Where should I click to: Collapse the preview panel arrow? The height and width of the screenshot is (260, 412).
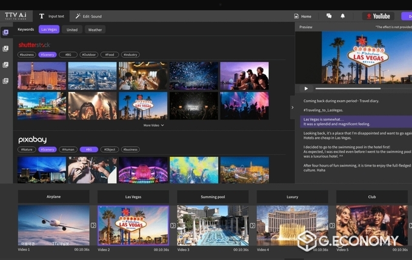[293, 107]
